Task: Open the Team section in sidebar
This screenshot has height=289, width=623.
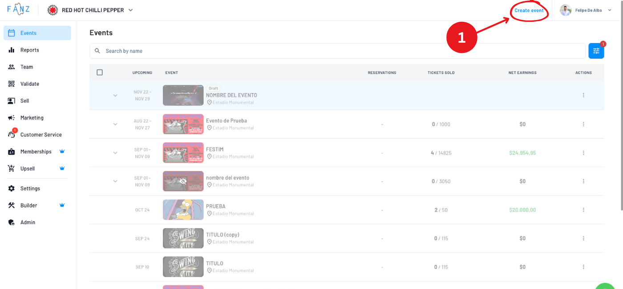Action: point(27,67)
